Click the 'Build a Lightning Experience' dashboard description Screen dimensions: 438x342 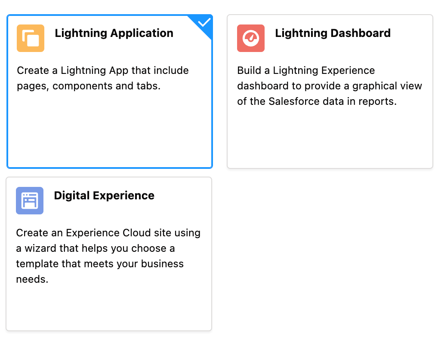[330, 86]
